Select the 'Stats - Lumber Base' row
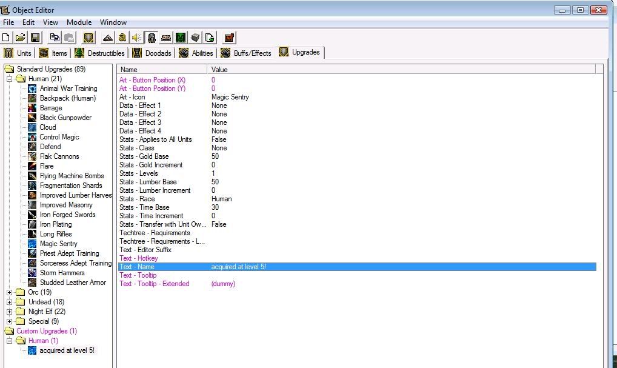This screenshot has width=617, height=368. [x=357, y=182]
